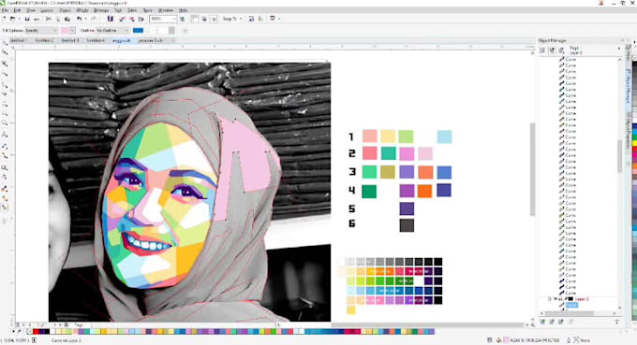Click the Copy icon in the toolbar
This screenshot has height=345, width=637.
coord(58,19)
